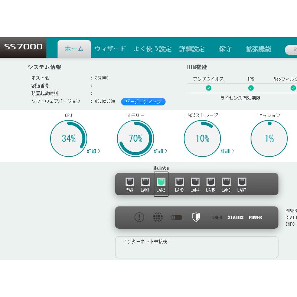Viewport: 297px width, 297px height.
Task: Click the shield security status icon
Action: tap(196, 217)
